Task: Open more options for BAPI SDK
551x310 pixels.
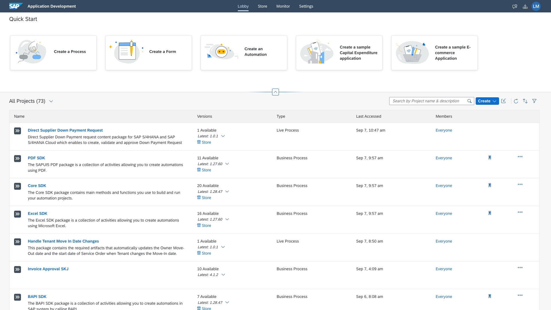Action: 520,295
